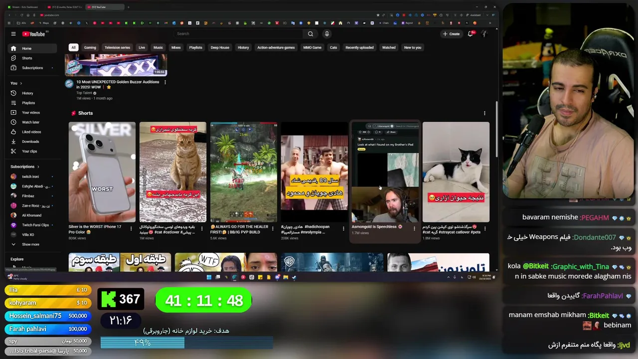
Task: Select the Music filter chip
Action: pos(158,47)
